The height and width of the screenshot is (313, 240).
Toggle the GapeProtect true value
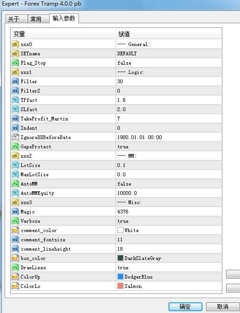click(169, 147)
